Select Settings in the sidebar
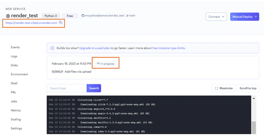This screenshot has width=266, height=139. click(x=16, y=128)
